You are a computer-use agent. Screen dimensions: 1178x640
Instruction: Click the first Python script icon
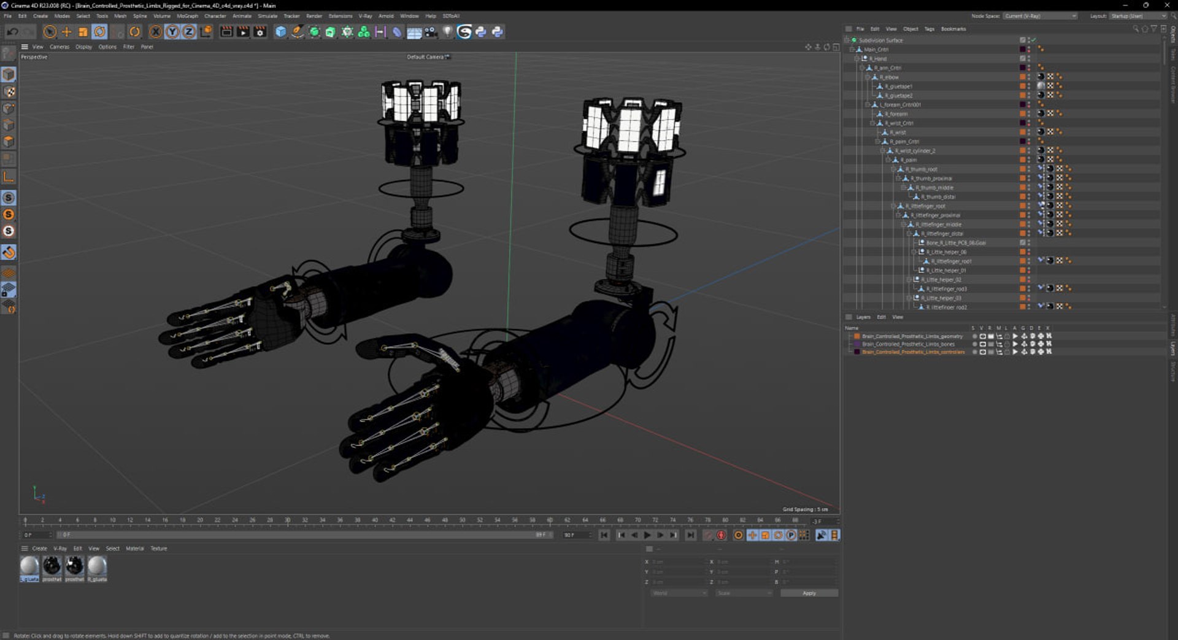tap(481, 32)
